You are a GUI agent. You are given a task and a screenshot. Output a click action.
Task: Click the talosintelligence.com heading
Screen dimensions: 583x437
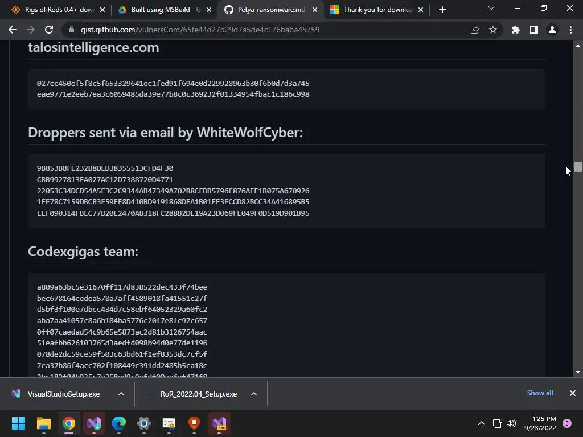tap(93, 47)
